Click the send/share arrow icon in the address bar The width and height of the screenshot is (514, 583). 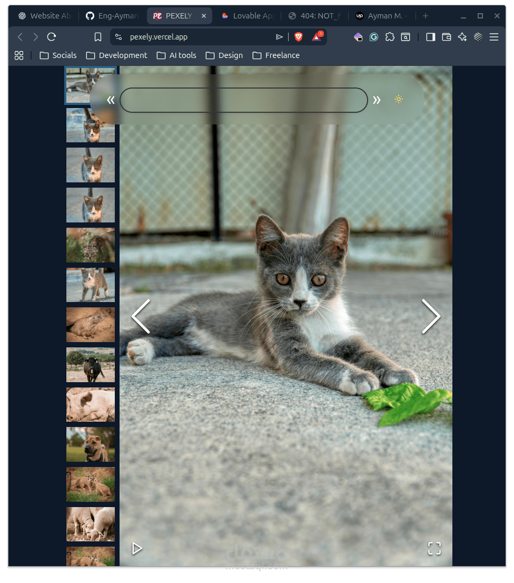279,37
